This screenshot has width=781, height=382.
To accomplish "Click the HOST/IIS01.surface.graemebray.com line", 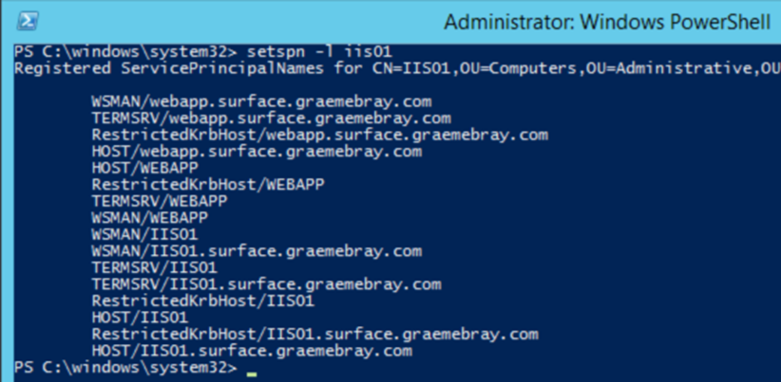I will tap(252, 352).
